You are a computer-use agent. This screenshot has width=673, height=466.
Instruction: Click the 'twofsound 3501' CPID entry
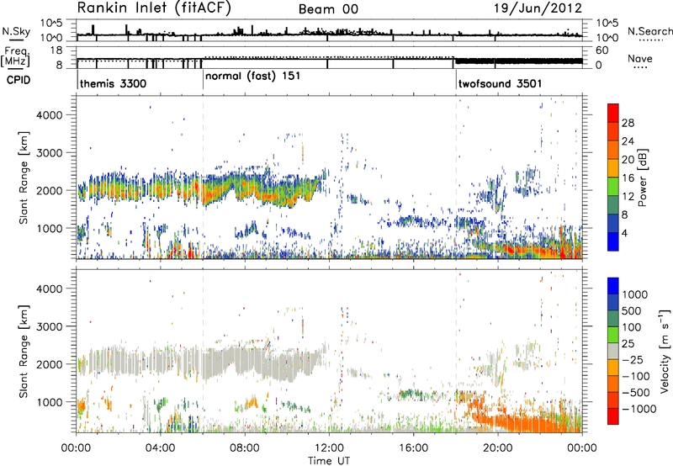[500, 83]
